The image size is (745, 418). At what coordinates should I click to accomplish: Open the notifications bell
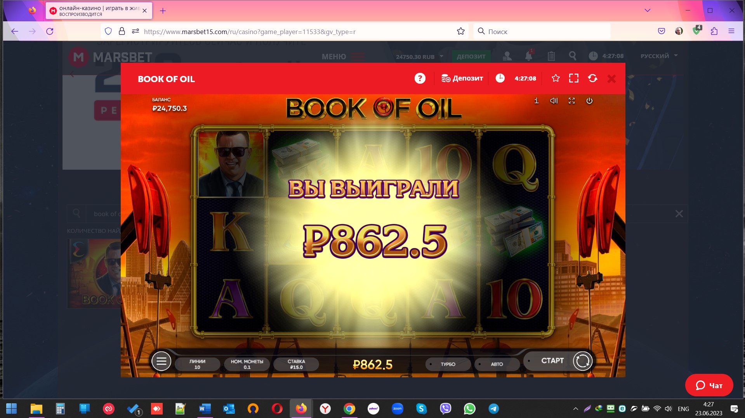529,56
